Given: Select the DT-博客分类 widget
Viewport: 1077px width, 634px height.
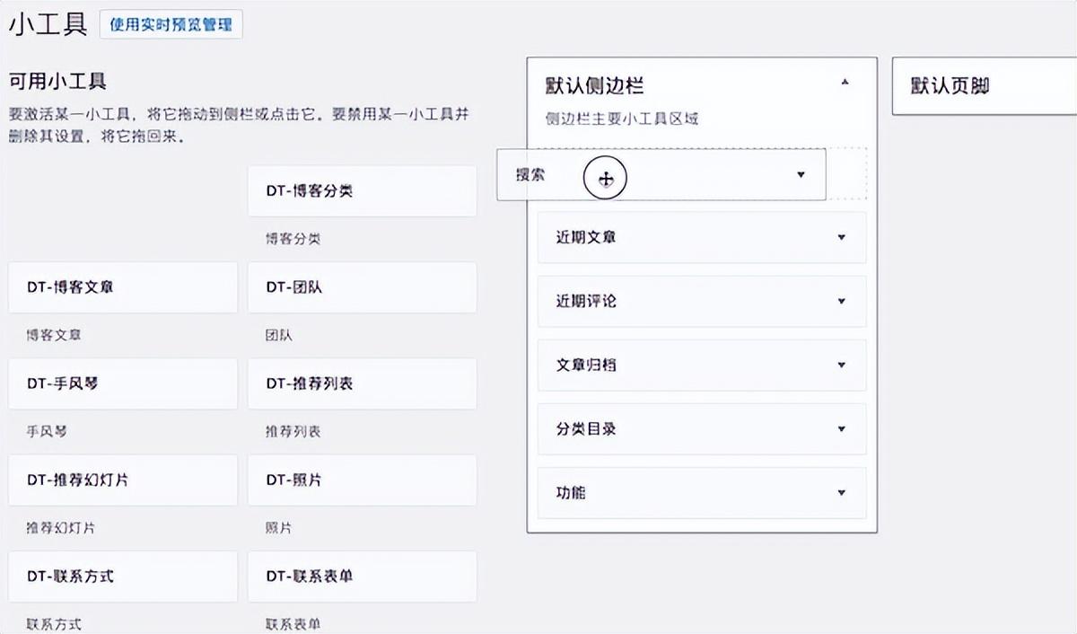Looking at the screenshot, I should click(362, 190).
